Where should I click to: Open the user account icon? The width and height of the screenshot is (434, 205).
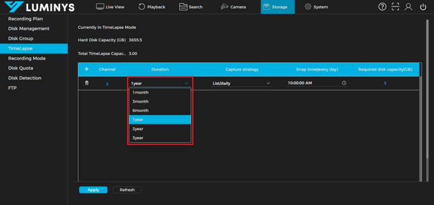(409, 7)
